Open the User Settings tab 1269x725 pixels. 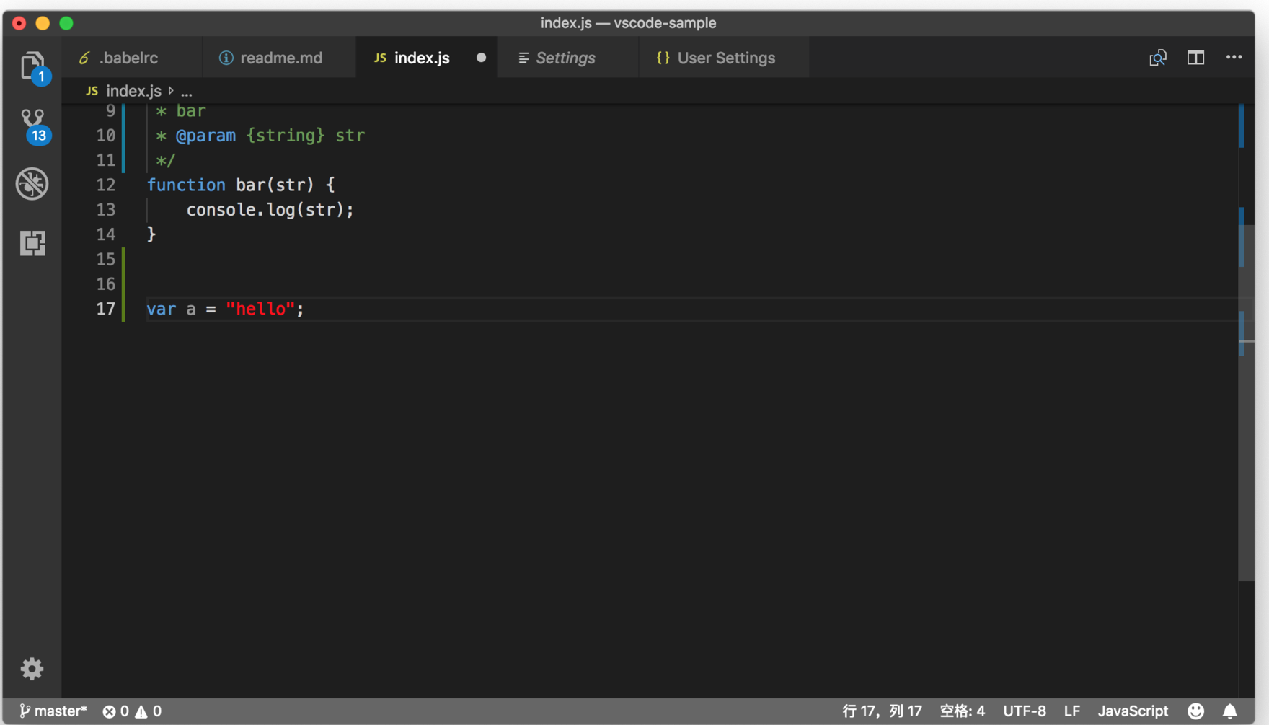coord(725,58)
